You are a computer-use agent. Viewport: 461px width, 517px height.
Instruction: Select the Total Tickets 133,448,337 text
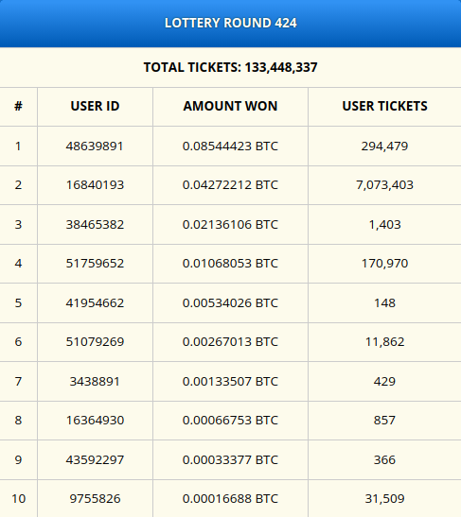tap(231, 67)
